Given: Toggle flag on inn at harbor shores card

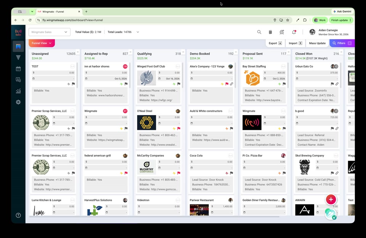Looking at the screenshot, I should 126,84.
